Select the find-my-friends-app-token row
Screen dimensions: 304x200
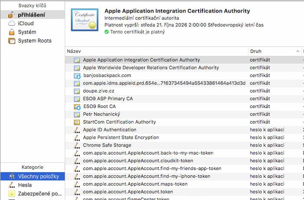[x=185, y=168]
